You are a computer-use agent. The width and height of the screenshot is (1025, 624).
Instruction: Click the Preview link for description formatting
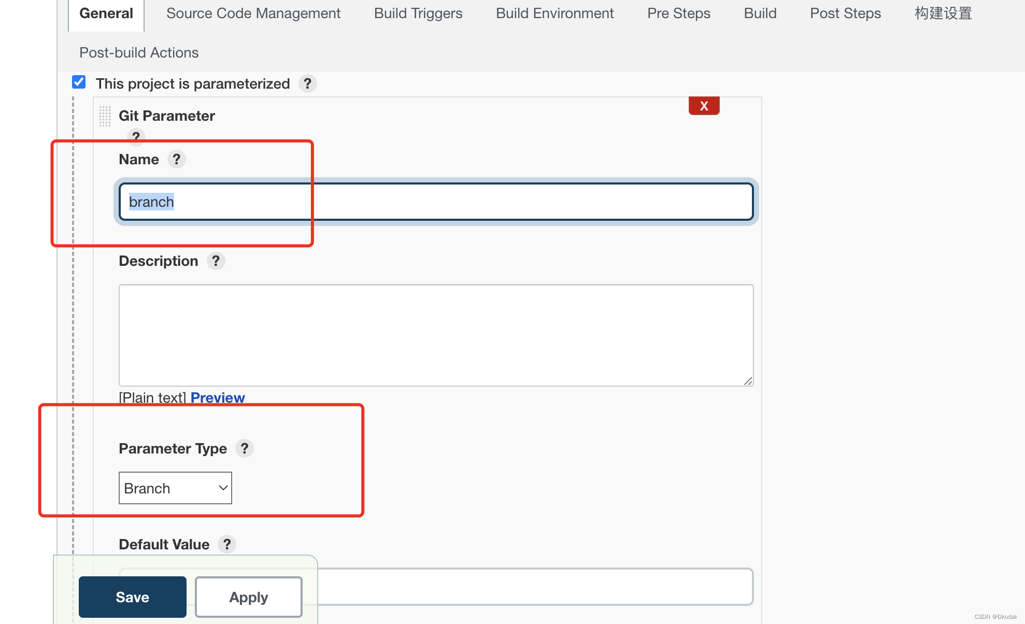click(218, 397)
